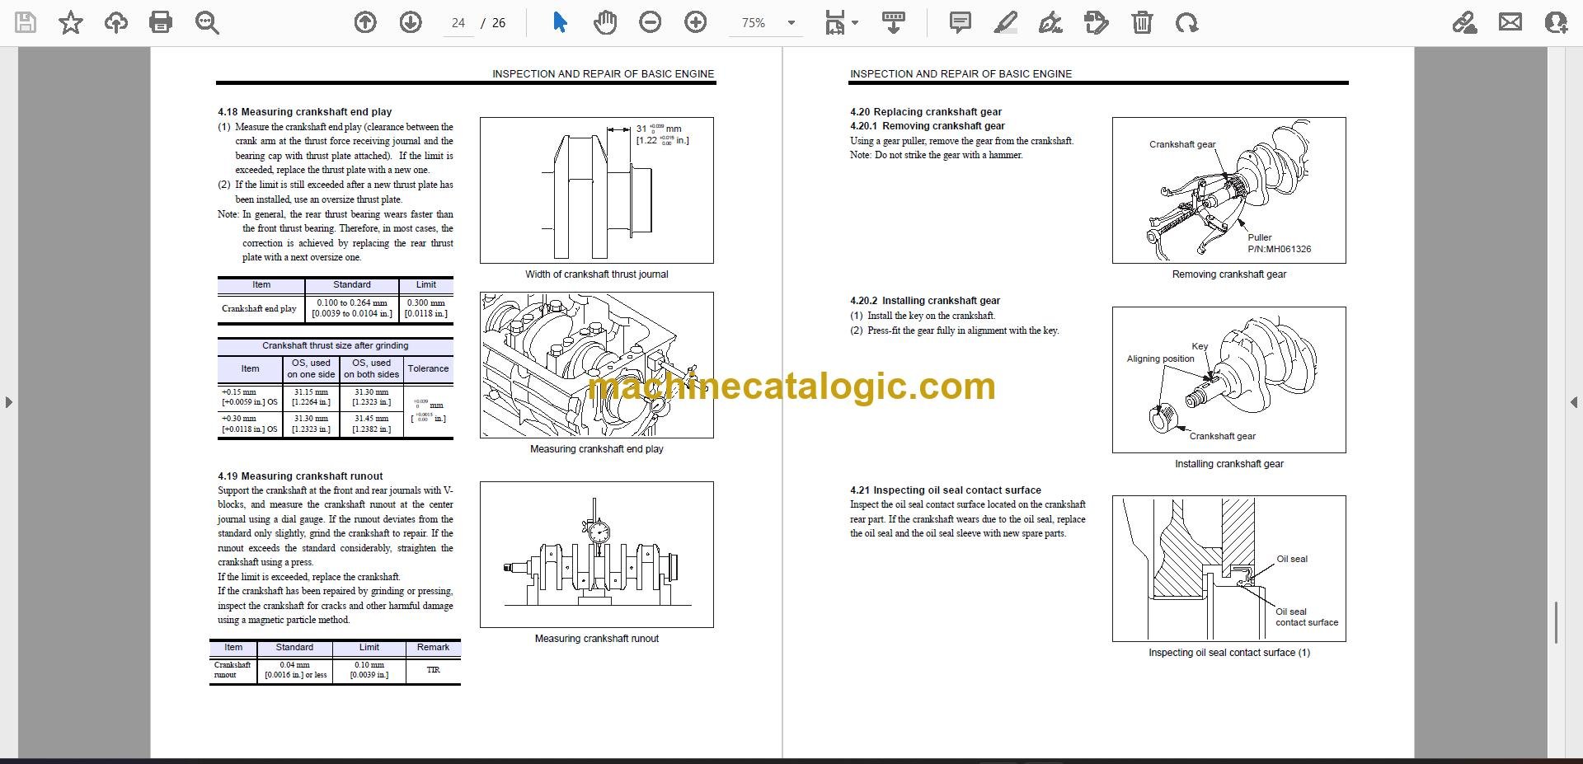Expand the right tools pane arrow
The image size is (1583, 764).
coord(1574,402)
